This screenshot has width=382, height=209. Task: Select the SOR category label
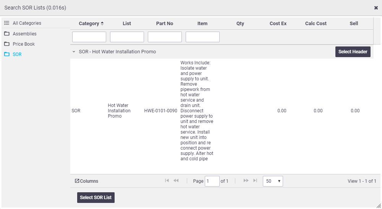pos(17,54)
